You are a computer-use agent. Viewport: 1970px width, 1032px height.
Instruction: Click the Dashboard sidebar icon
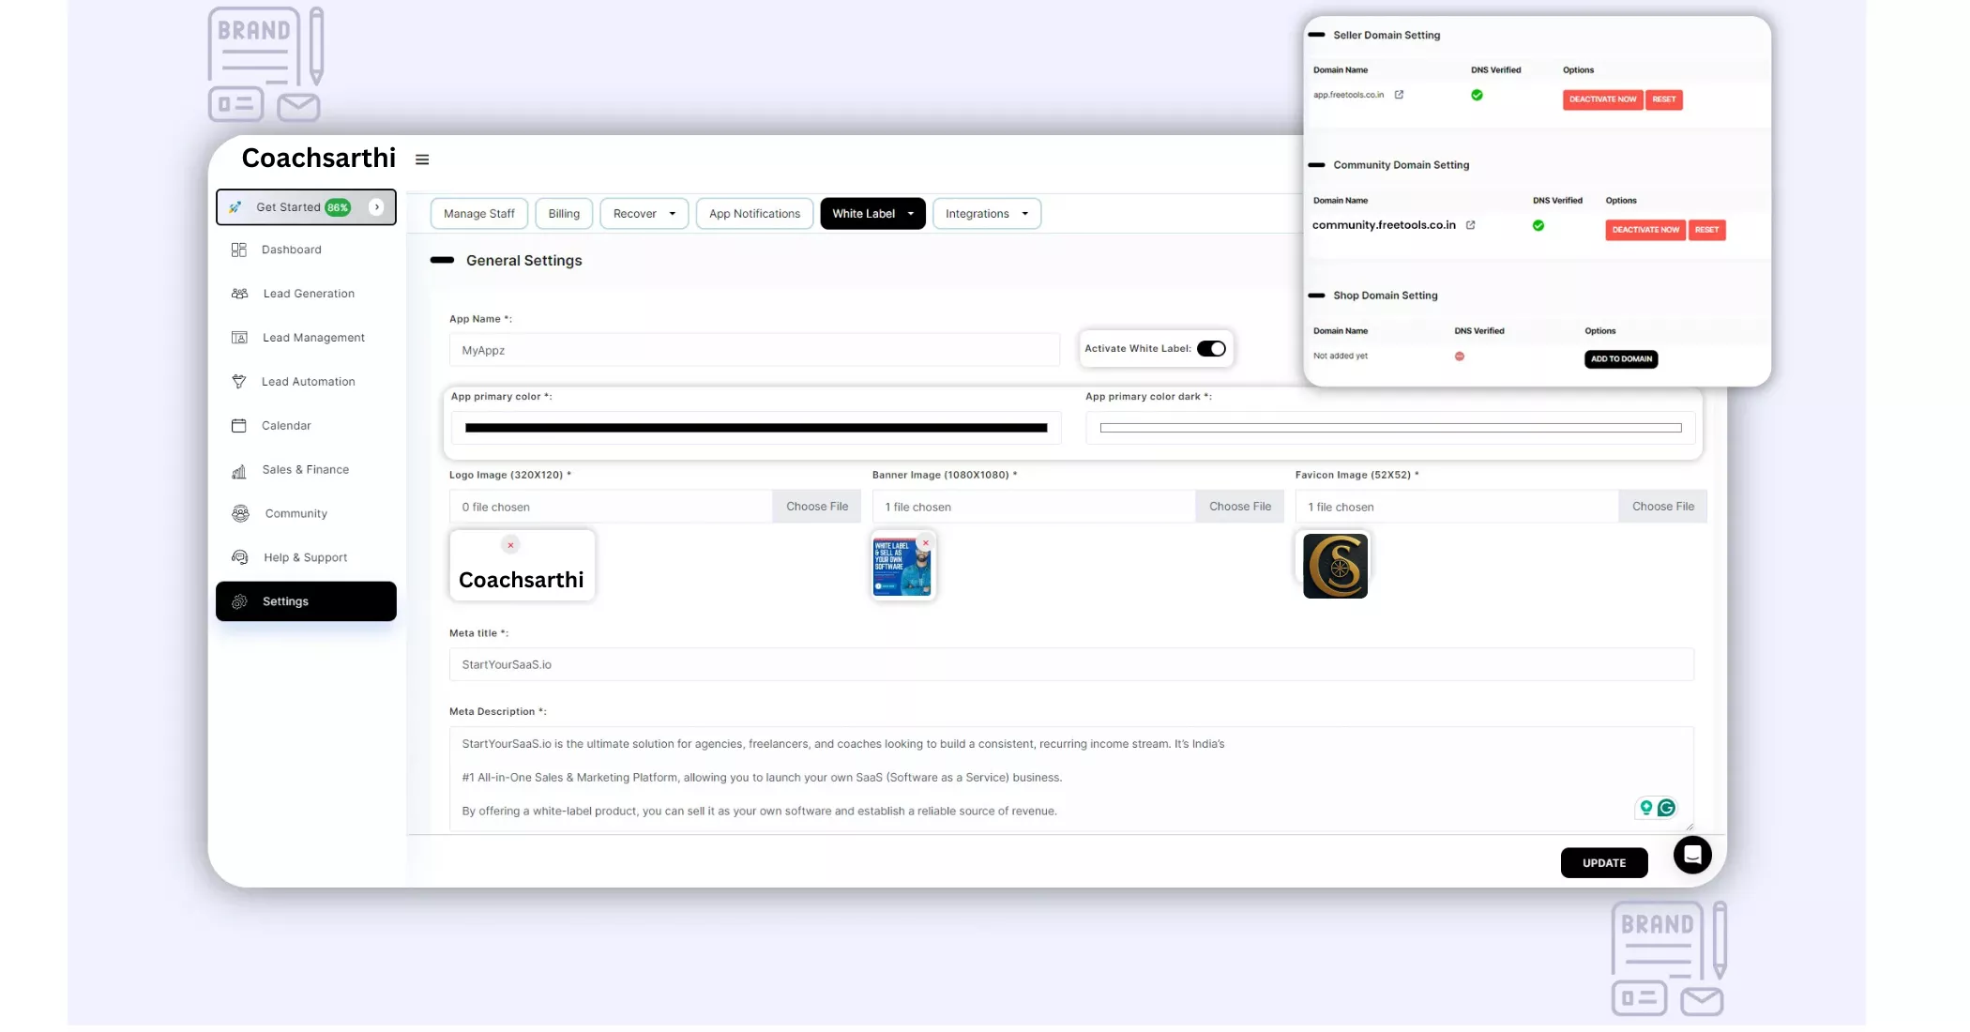tap(239, 250)
